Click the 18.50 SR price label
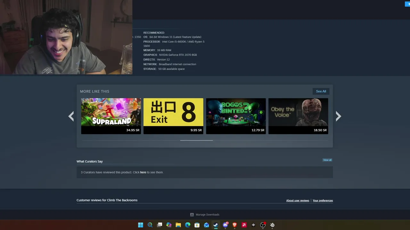This screenshot has height=230, width=410. click(320, 130)
